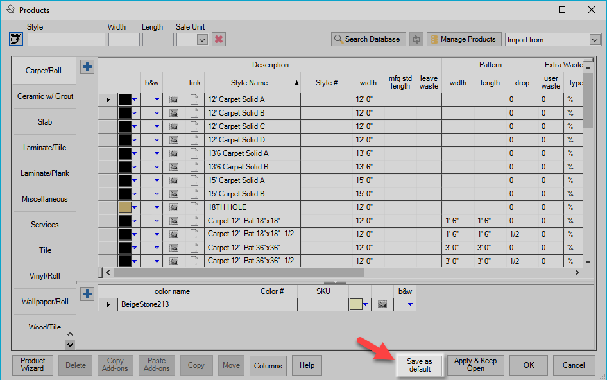Image resolution: width=607 pixels, height=380 pixels.
Task: Click the image icon for BeigeStone213 color
Action: [382, 304]
